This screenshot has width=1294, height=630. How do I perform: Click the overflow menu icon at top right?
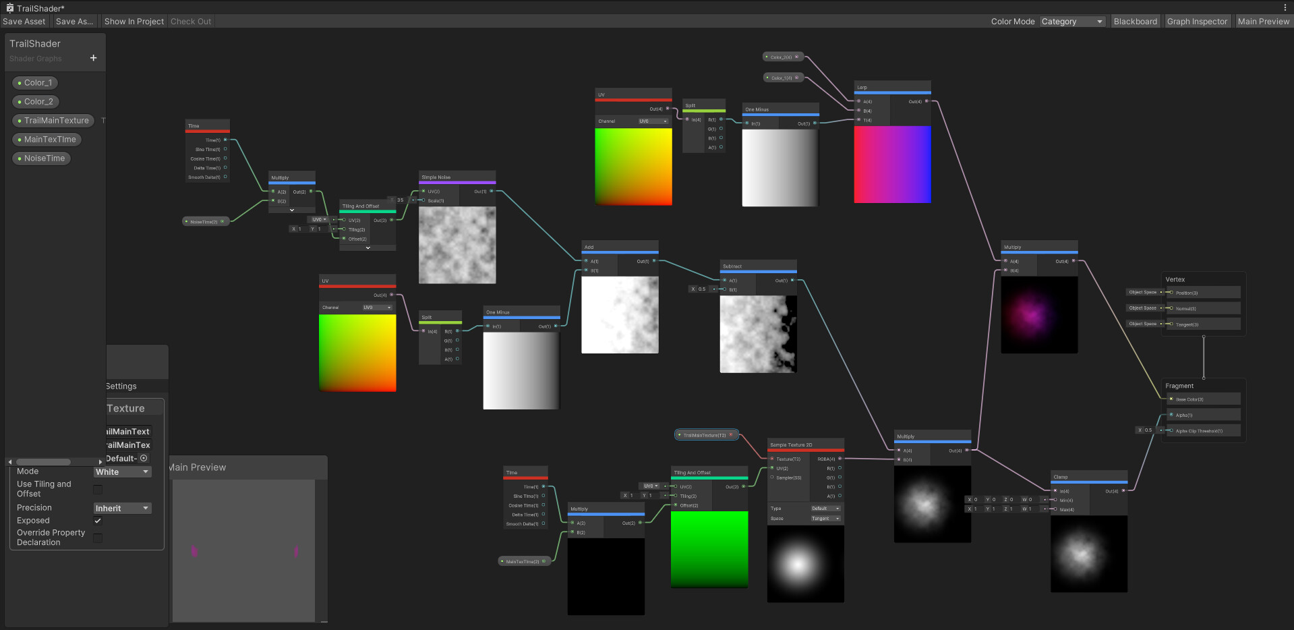pos(1286,7)
